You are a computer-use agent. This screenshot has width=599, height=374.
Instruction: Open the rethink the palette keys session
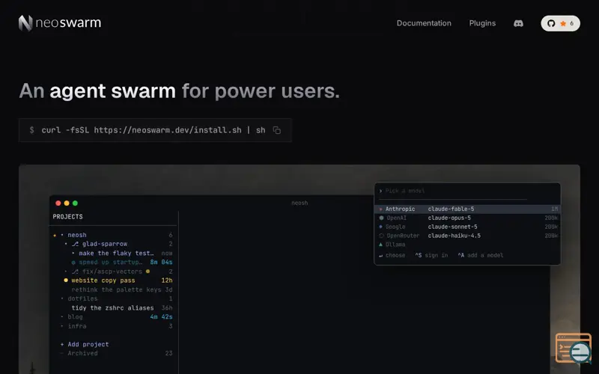point(116,289)
